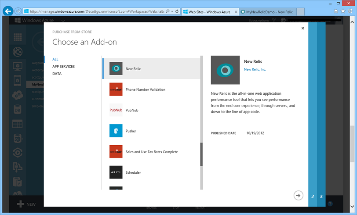357x215 pixels.
Task: Select the New Relic list row text
Action: 133,68
